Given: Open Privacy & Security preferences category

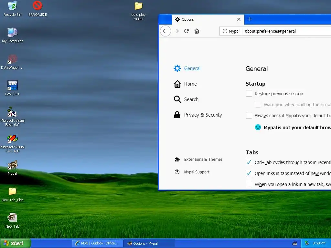Looking at the screenshot, I should 203,115.
